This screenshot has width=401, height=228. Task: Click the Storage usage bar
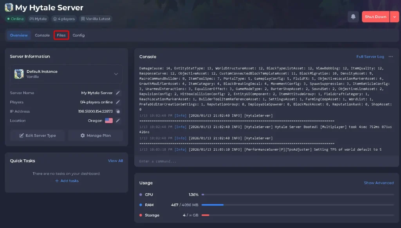pyautogui.click(x=298, y=215)
